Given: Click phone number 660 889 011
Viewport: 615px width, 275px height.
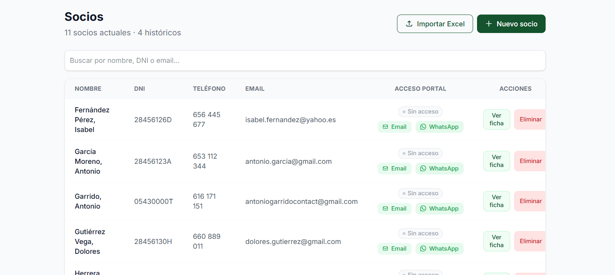Looking at the screenshot, I should pyautogui.click(x=207, y=242).
